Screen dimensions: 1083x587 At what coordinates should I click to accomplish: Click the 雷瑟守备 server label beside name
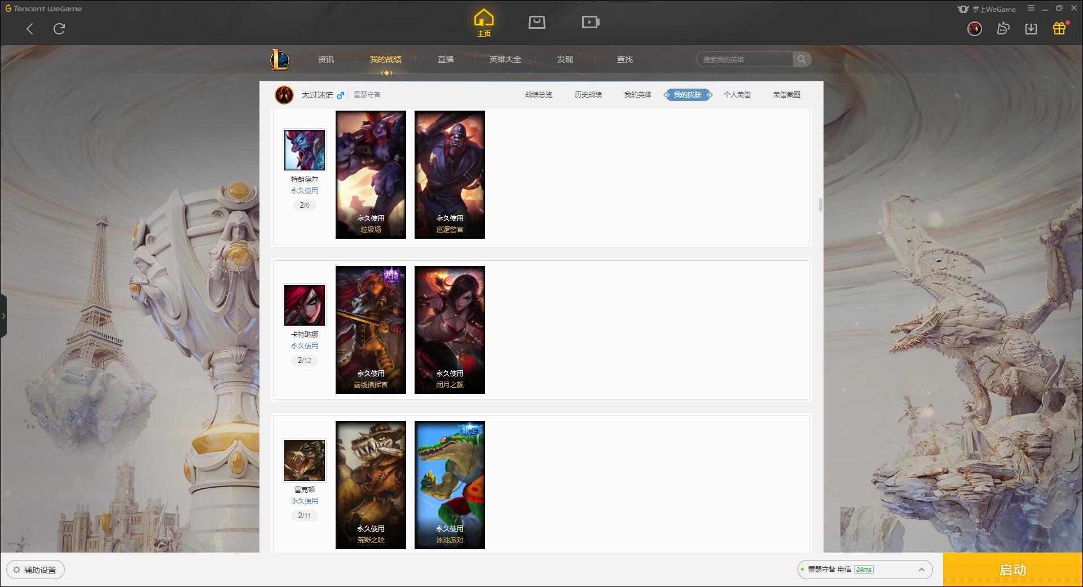point(367,95)
